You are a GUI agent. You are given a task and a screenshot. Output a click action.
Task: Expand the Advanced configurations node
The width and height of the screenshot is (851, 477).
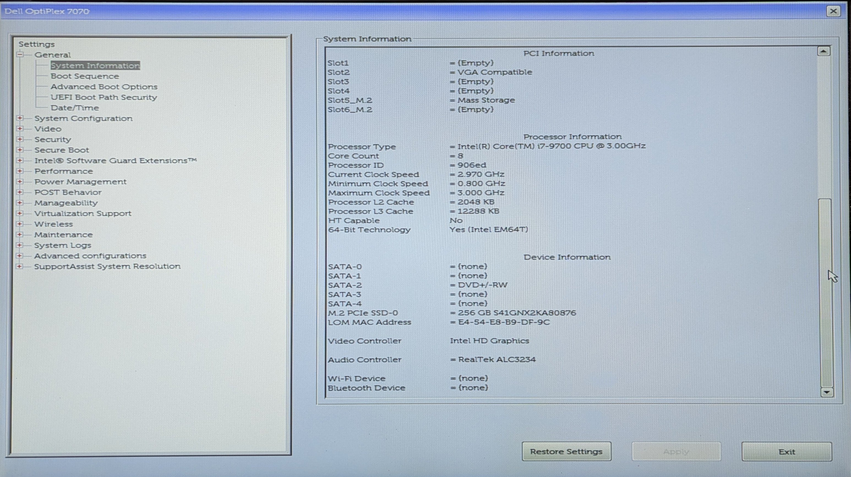click(x=20, y=255)
